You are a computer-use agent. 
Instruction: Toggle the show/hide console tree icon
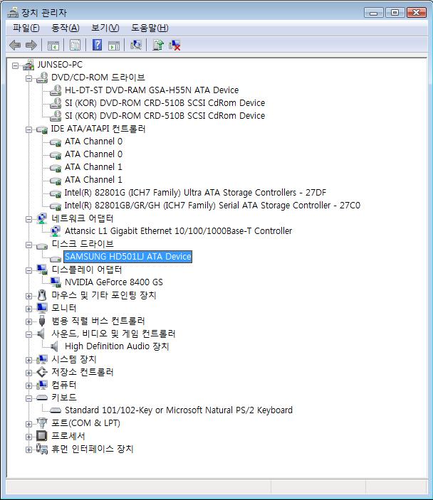53,46
